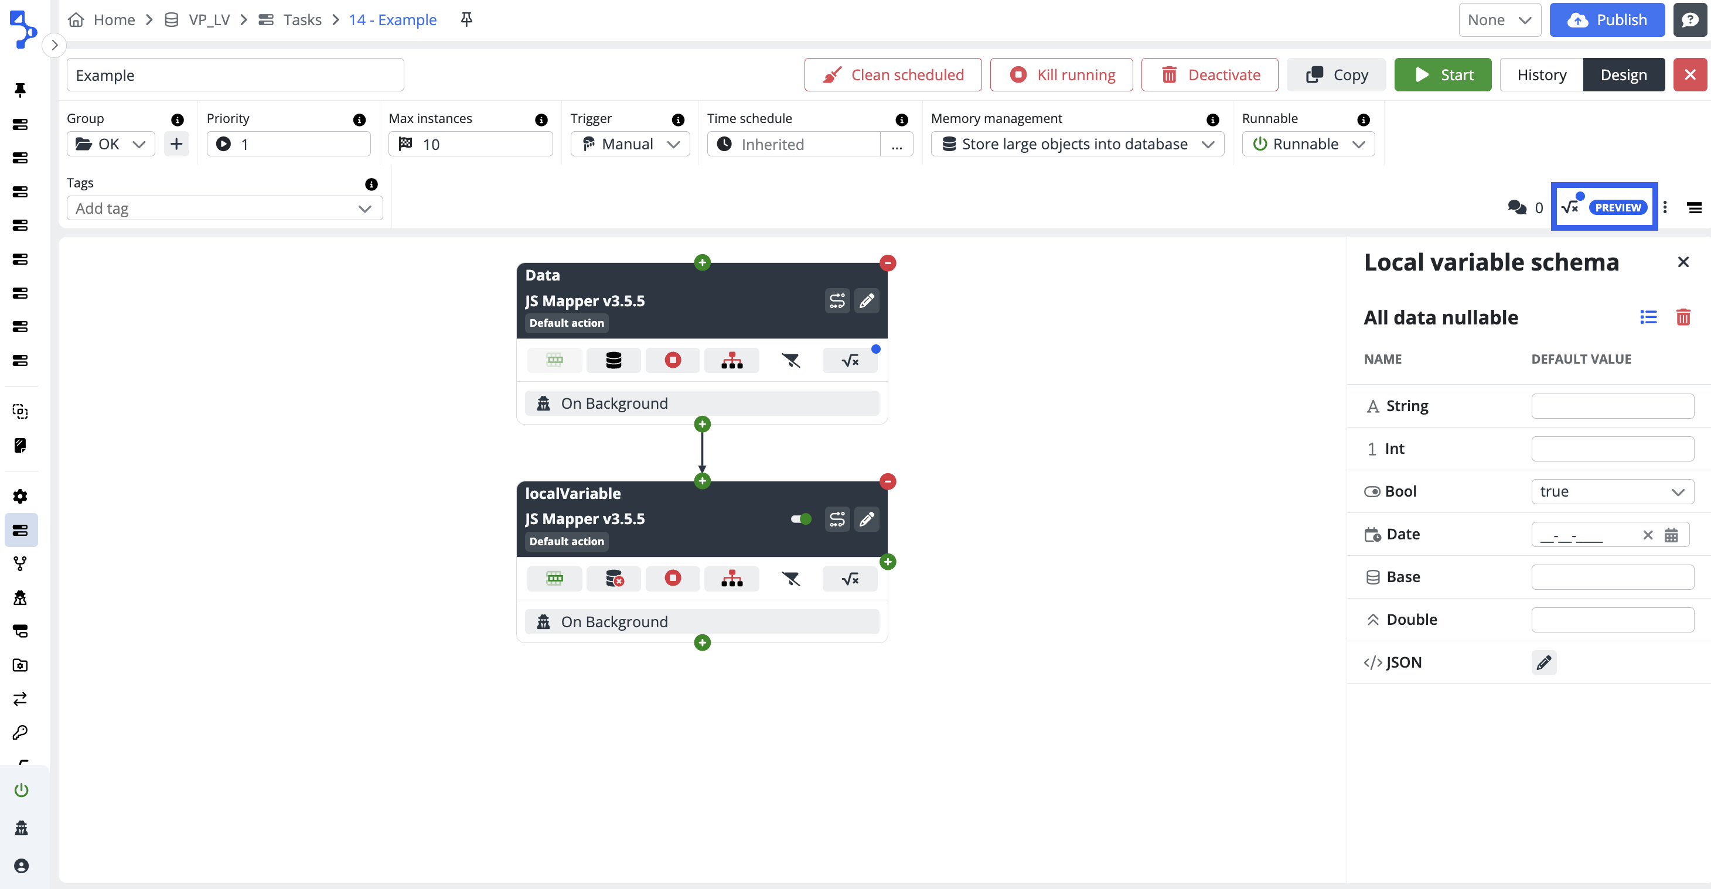Open the hierarchy tree icon in Data step

pyautogui.click(x=731, y=360)
